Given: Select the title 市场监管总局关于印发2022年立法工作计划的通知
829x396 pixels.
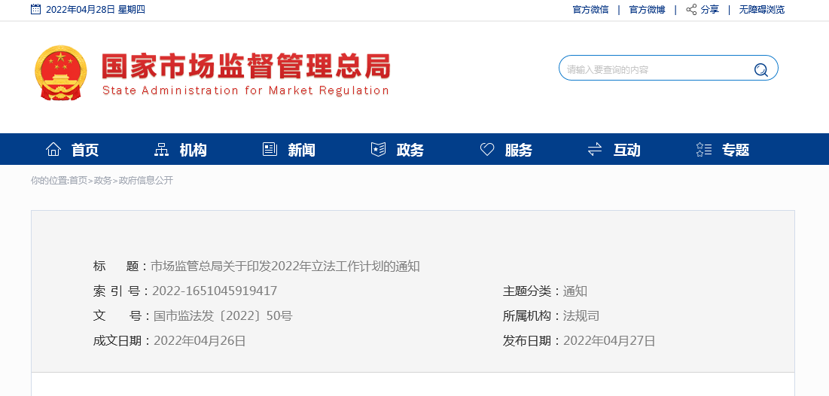Looking at the screenshot, I should [285, 266].
